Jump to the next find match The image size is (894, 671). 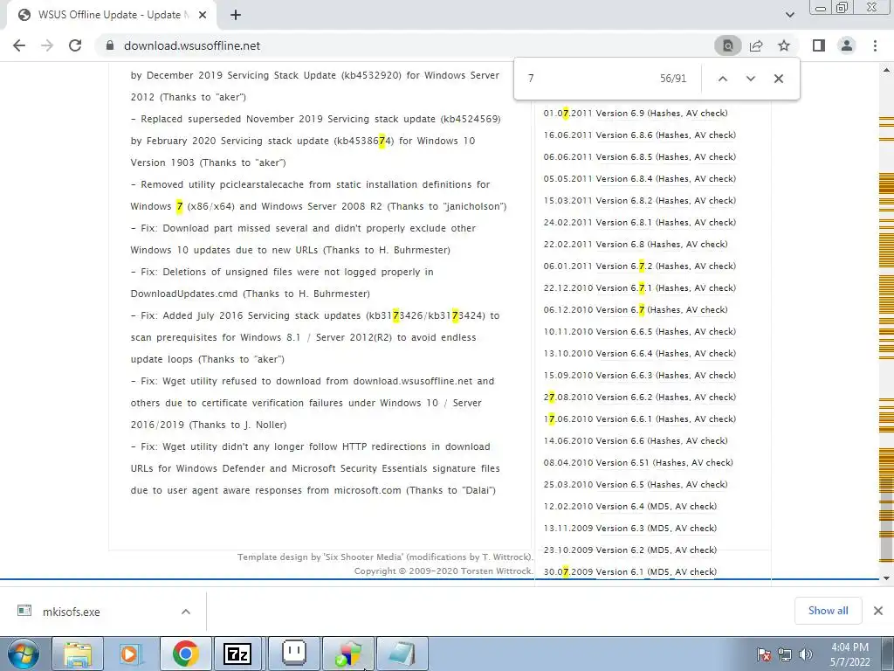point(750,79)
